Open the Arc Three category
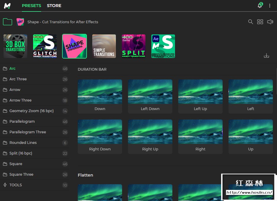The height and width of the screenshot is (201, 277). (x=35, y=79)
